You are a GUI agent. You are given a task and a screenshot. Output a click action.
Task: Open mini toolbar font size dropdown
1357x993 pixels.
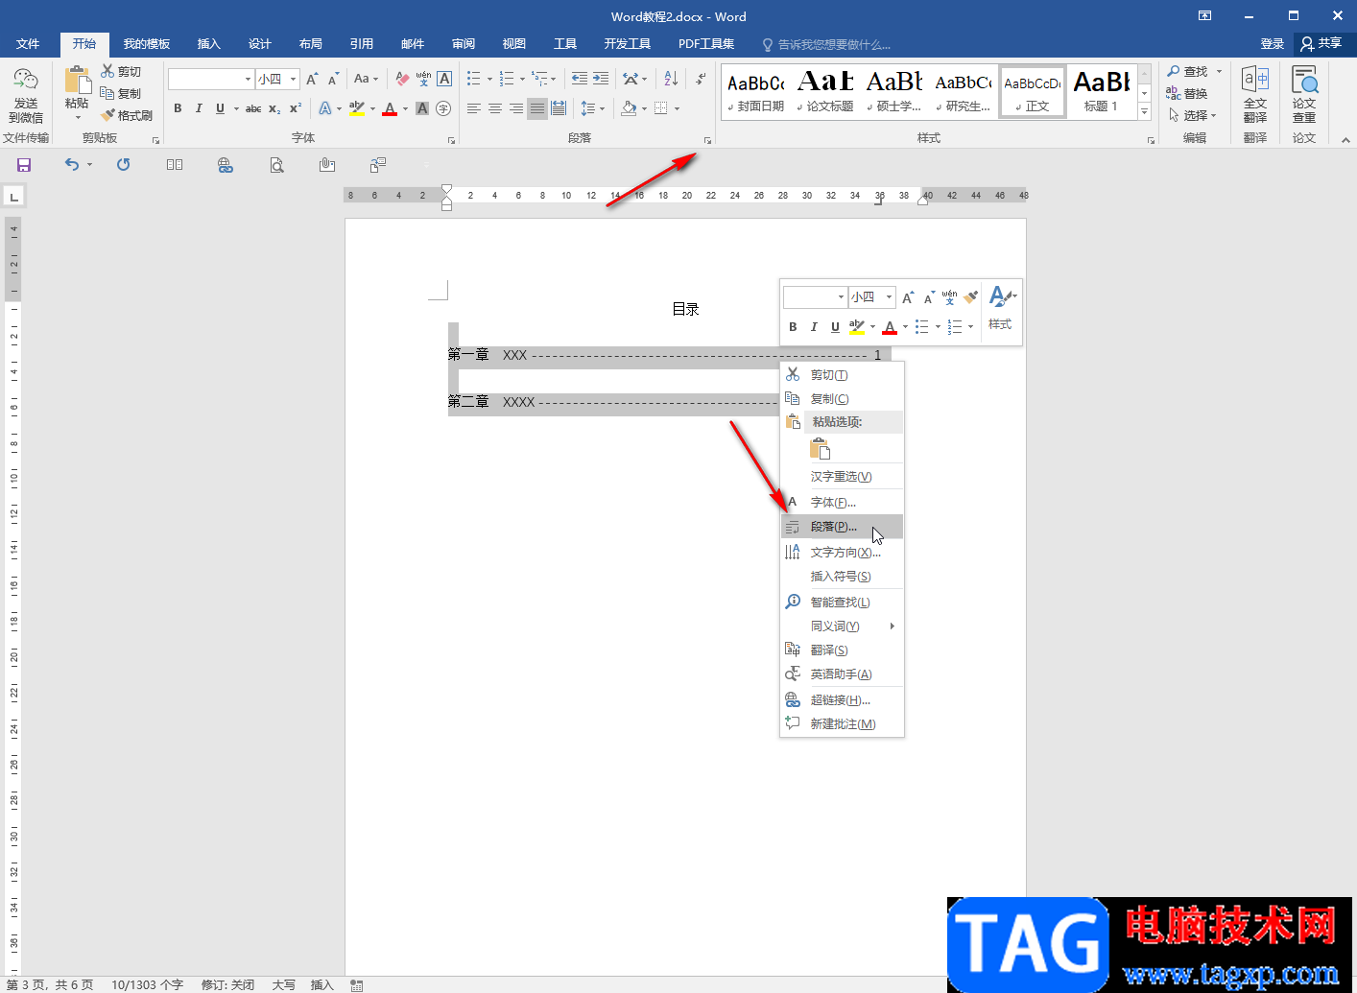click(x=889, y=297)
